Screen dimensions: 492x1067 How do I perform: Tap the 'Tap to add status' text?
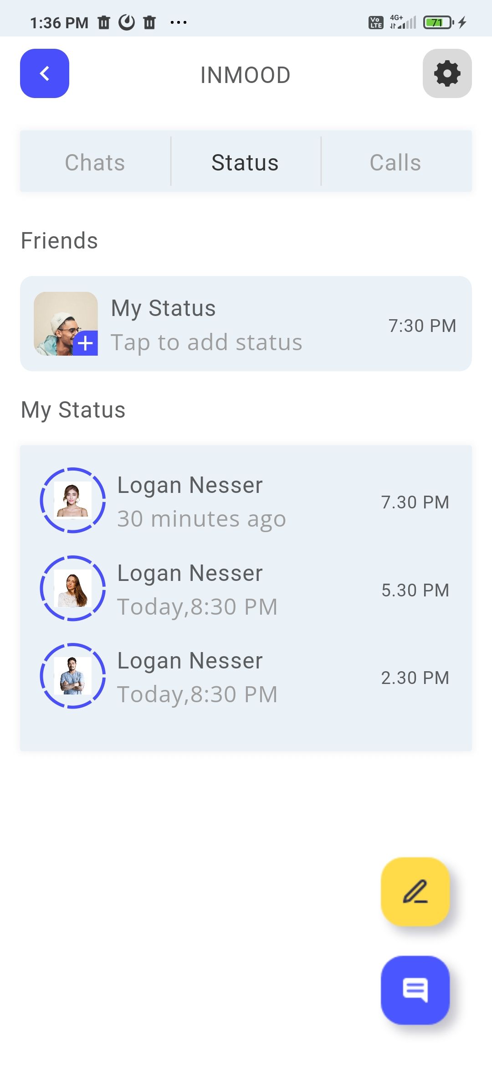[206, 342]
